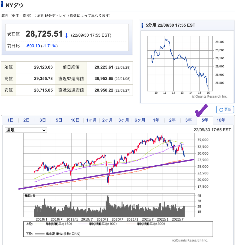Select the 10日 period tab
This screenshot has height=245, width=237.
pyautogui.click(x=75, y=120)
